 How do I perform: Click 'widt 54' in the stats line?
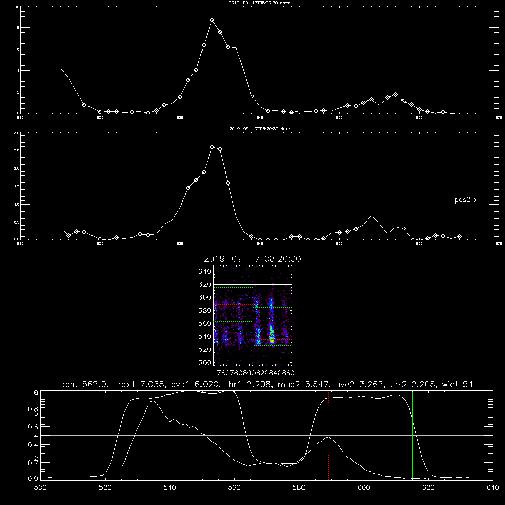click(x=458, y=384)
